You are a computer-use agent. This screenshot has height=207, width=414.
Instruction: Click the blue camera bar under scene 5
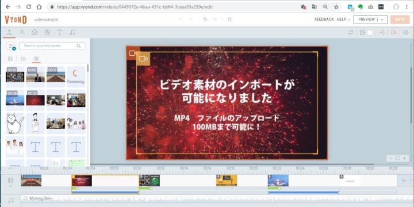(x=303, y=193)
